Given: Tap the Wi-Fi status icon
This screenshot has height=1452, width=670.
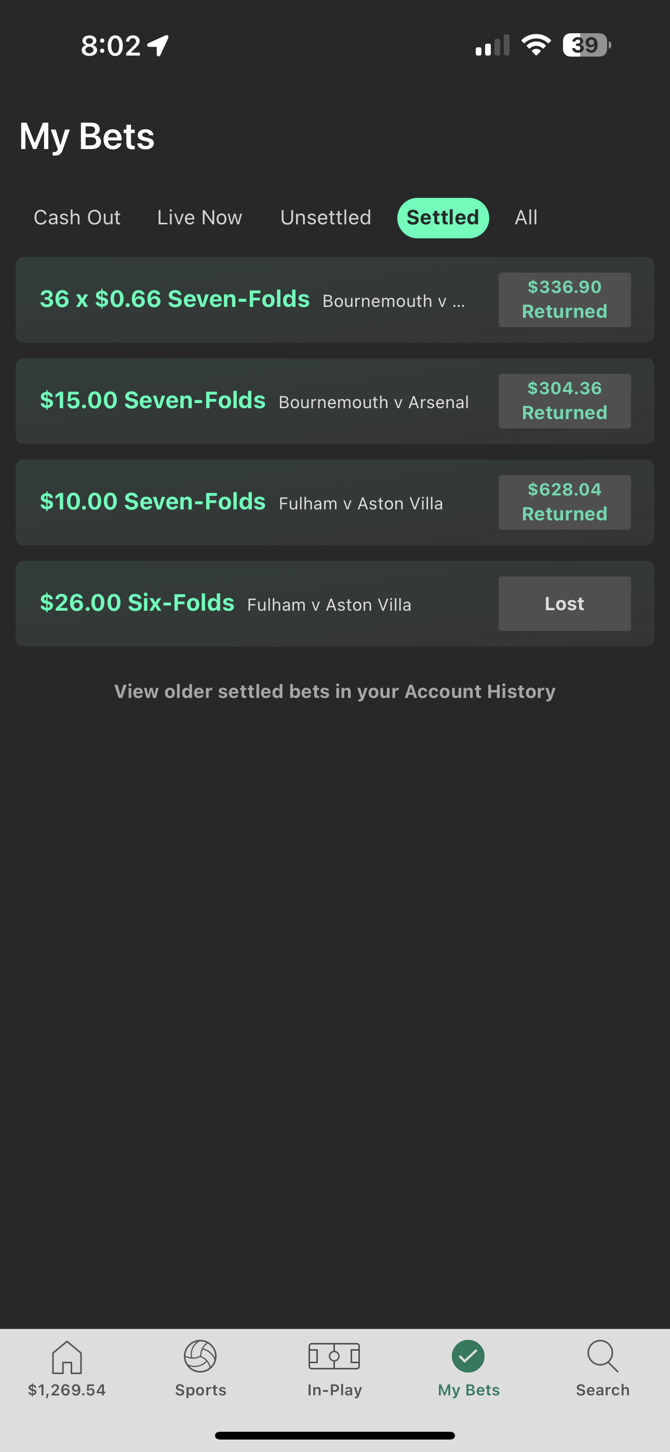Looking at the screenshot, I should 536,45.
